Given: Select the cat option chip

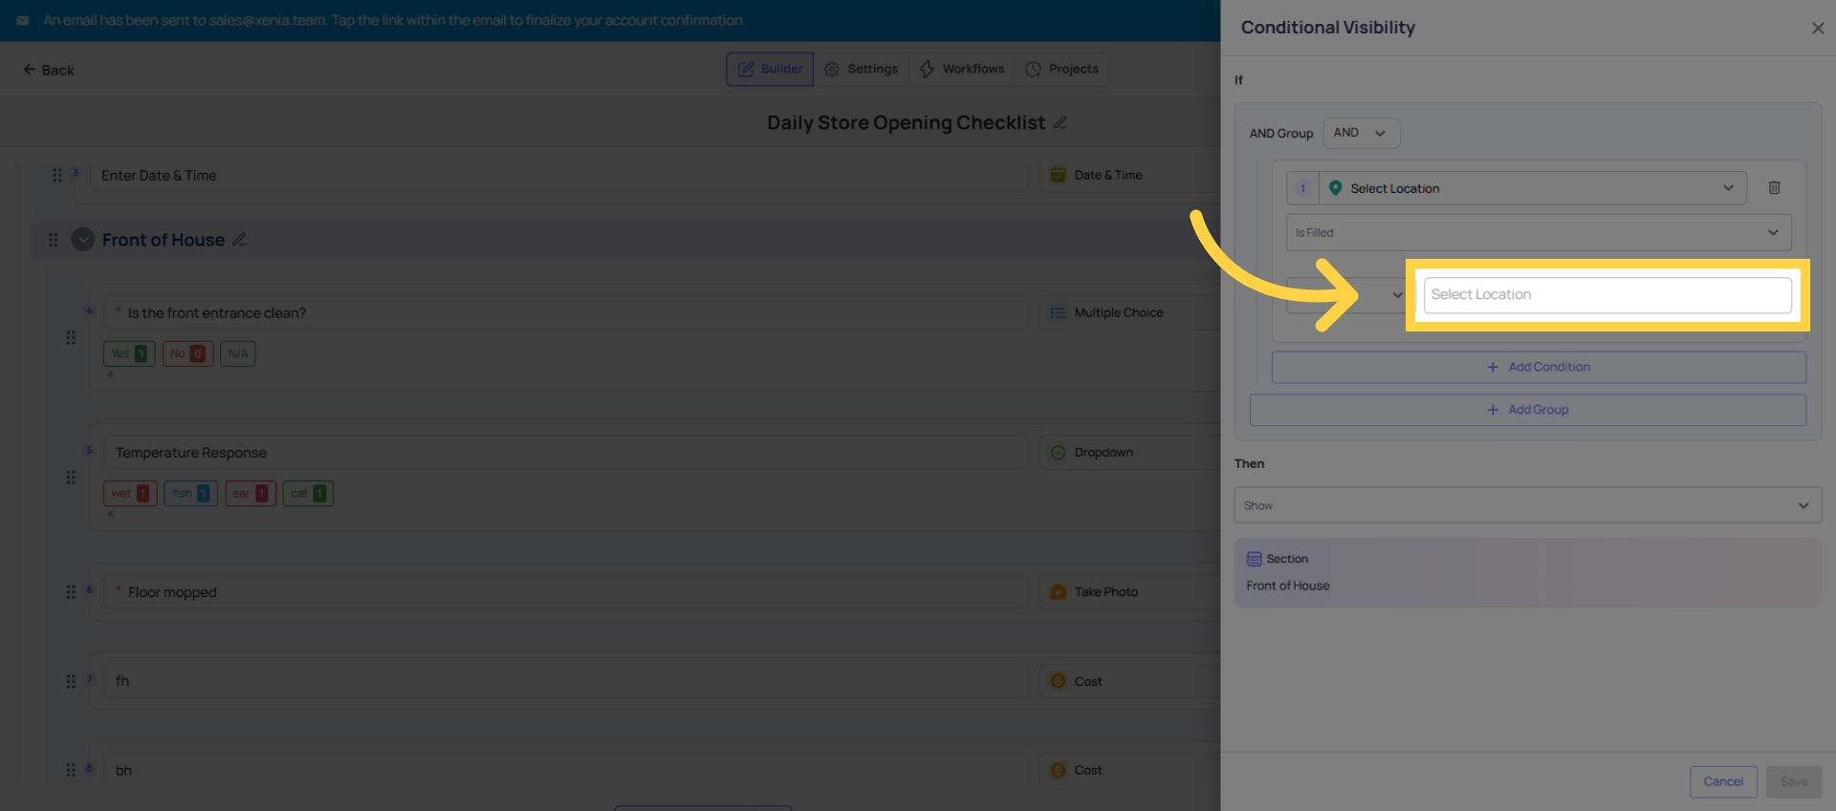Looking at the screenshot, I should 308,493.
